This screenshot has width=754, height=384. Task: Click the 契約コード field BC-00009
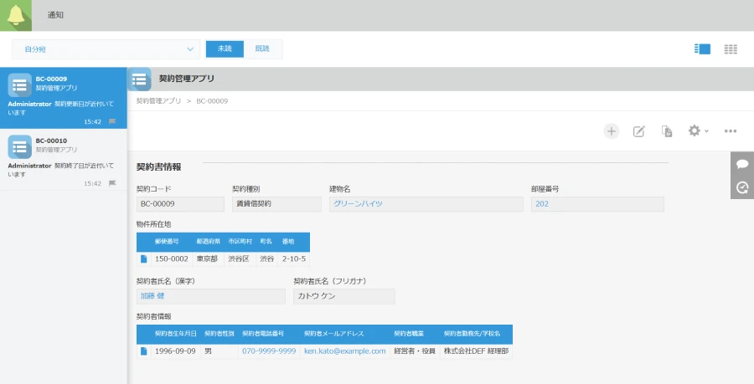coord(180,204)
